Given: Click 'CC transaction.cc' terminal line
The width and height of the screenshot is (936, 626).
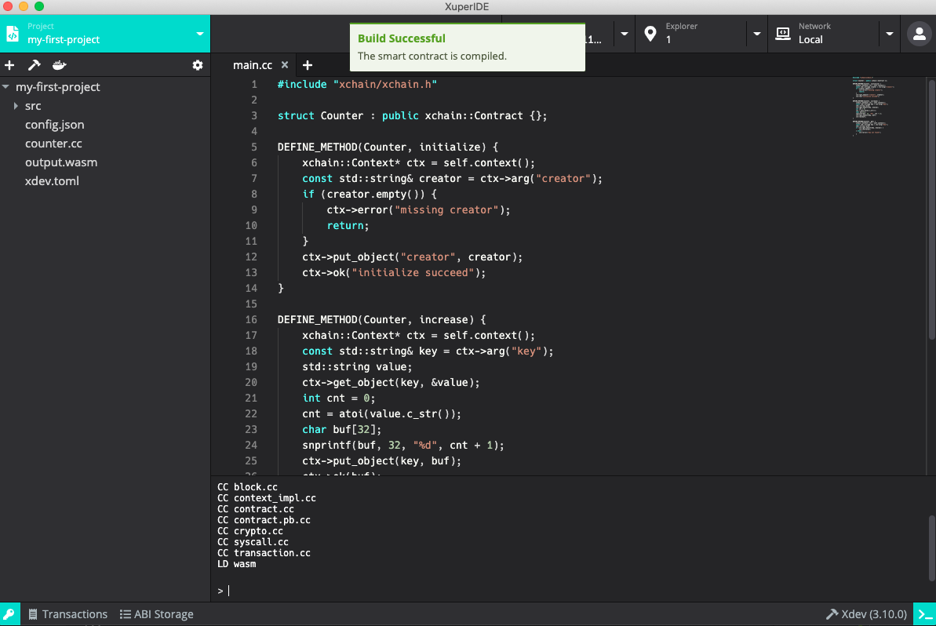Looking at the screenshot, I should (264, 553).
